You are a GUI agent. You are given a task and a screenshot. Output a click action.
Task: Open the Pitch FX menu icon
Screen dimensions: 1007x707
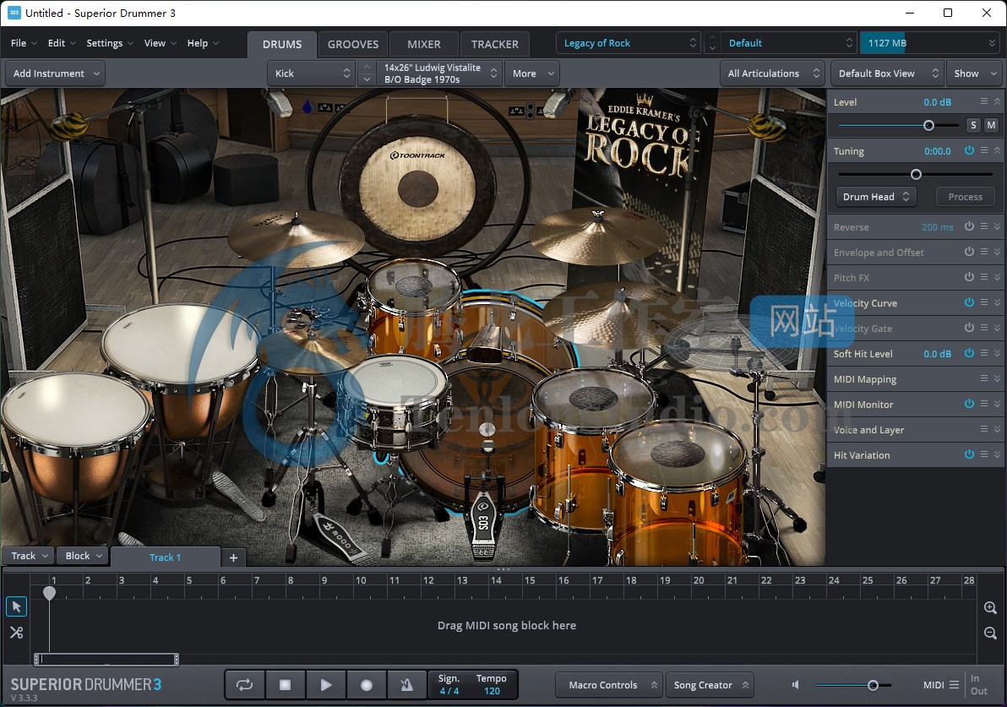(984, 277)
